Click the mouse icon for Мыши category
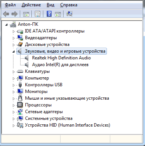 coord(20,98)
